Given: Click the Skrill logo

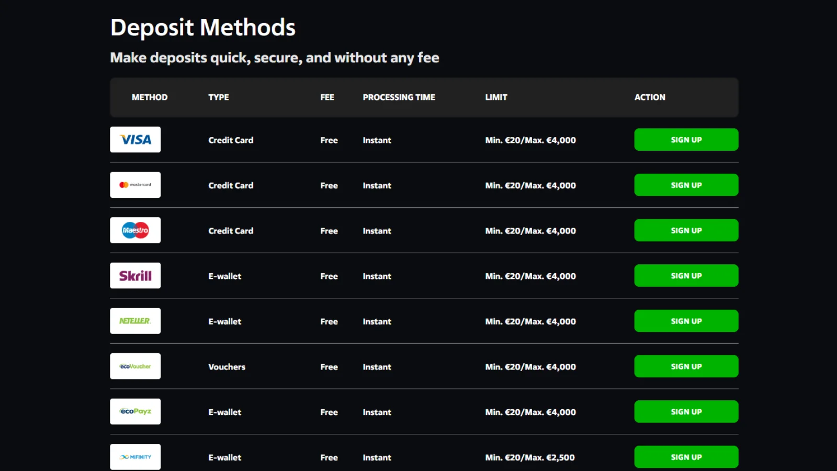Looking at the screenshot, I should (135, 276).
